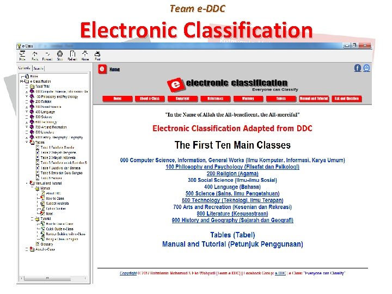
Task: Open Manual and Tutorial (Petunjuk Penggunaan) link
Action: tap(232, 244)
